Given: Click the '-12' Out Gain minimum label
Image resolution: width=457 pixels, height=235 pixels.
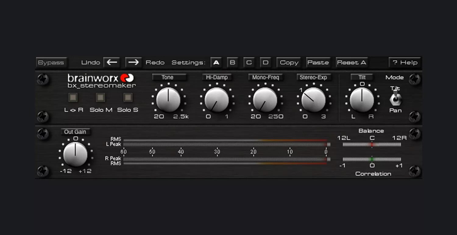Looking at the screenshot, I should (x=66, y=171).
